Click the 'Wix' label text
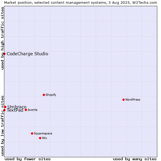161x161 pixels. click(x=45, y=138)
